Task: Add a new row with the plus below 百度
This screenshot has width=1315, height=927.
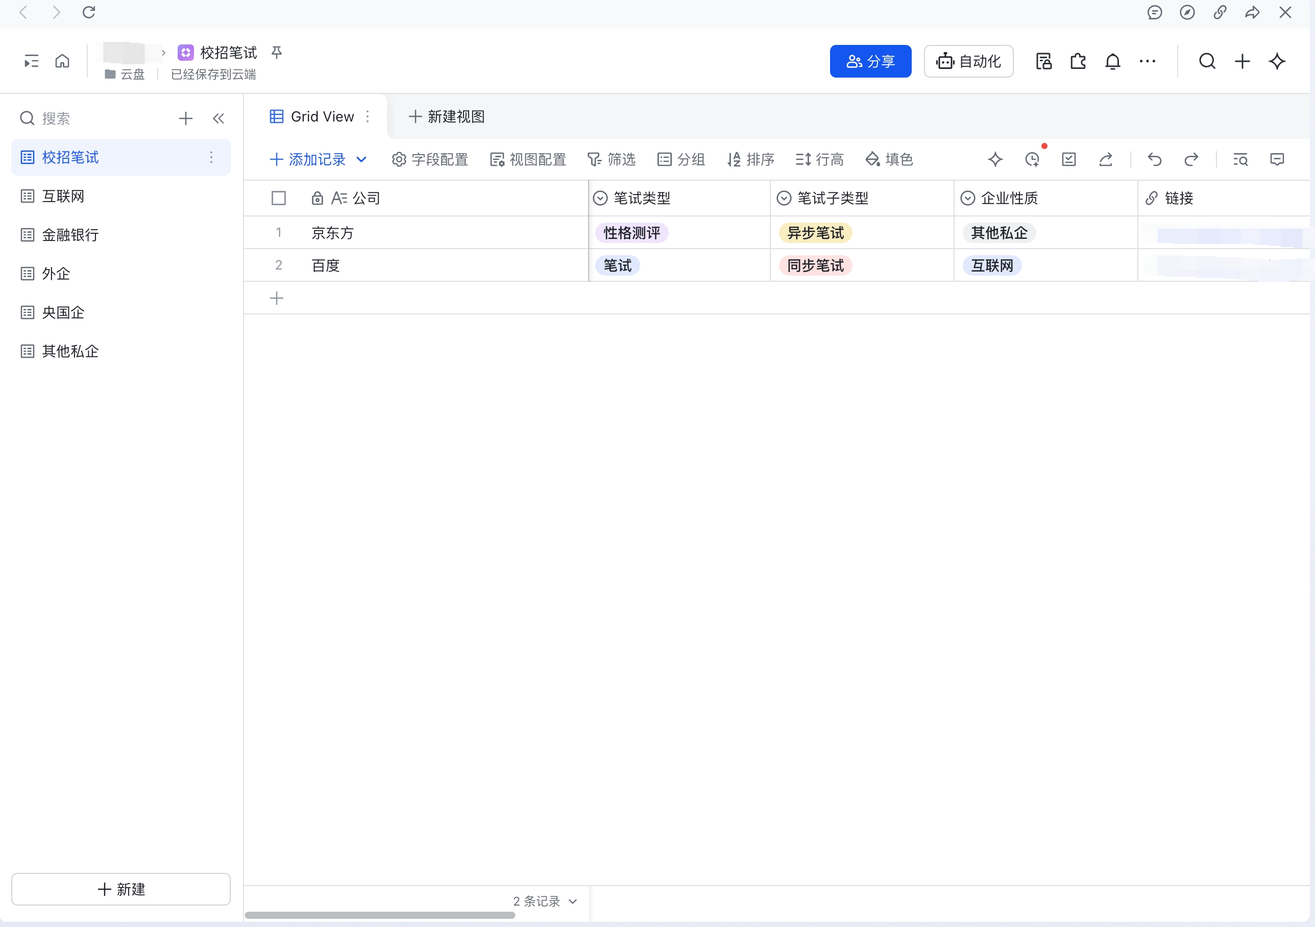Action: click(x=277, y=298)
